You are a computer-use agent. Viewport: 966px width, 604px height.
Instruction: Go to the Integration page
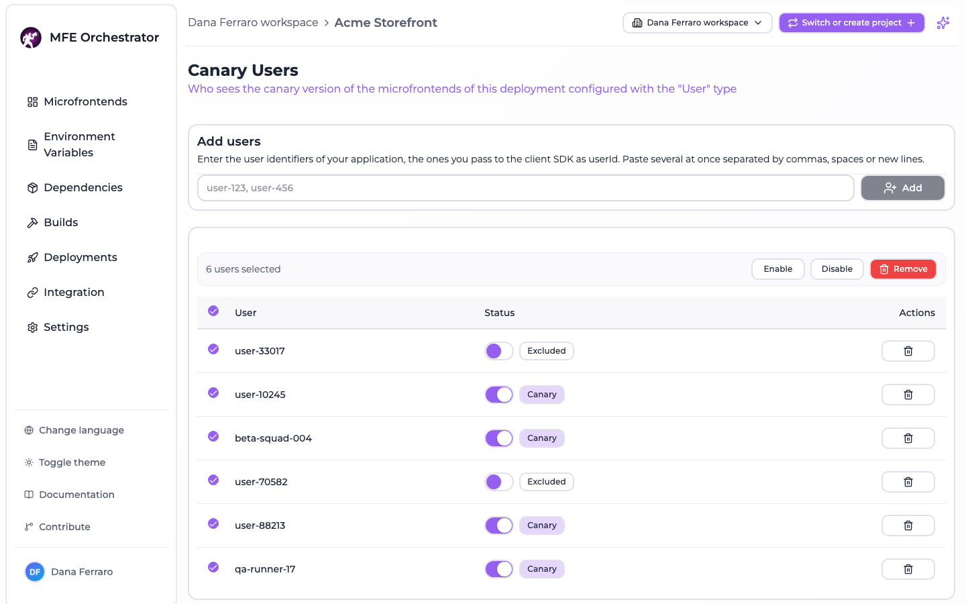click(91, 292)
